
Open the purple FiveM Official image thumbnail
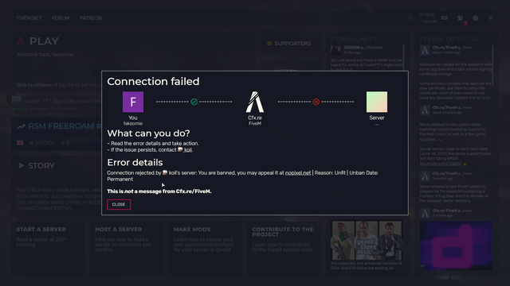point(456,245)
